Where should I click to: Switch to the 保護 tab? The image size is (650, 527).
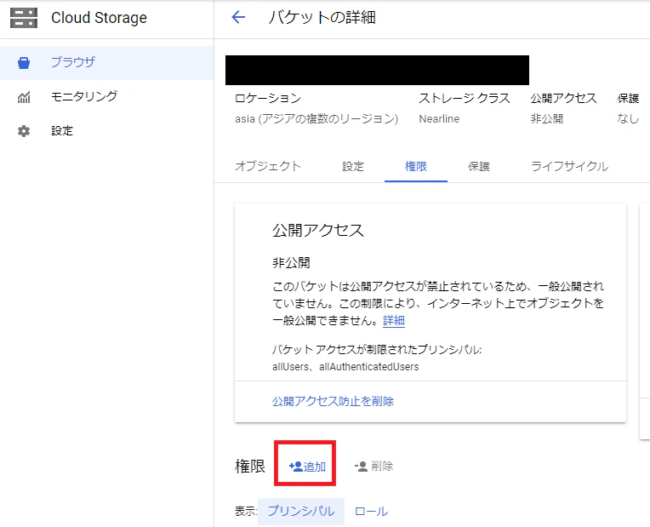click(479, 166)
